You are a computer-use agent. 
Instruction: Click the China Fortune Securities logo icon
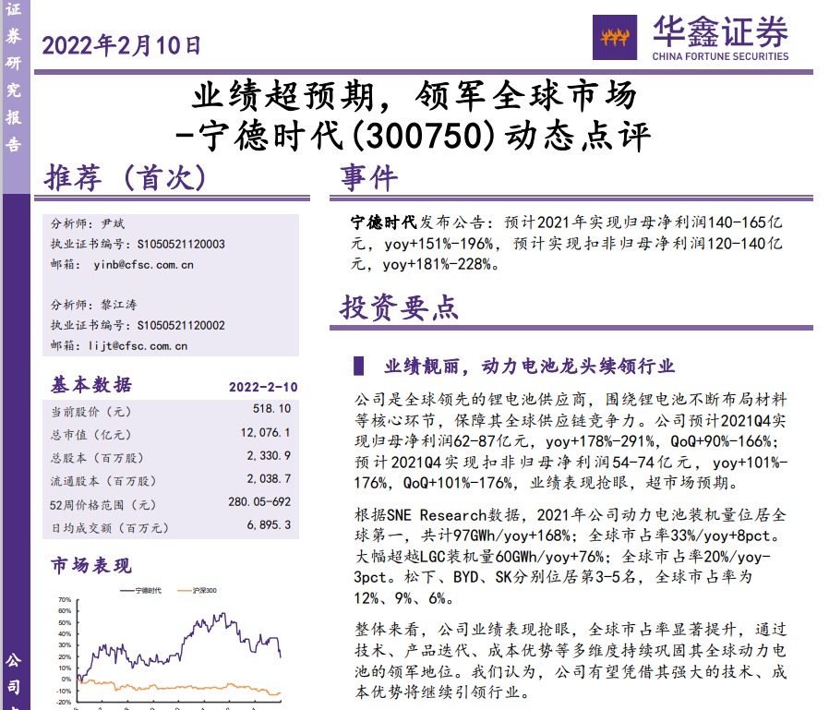[617, 38]
